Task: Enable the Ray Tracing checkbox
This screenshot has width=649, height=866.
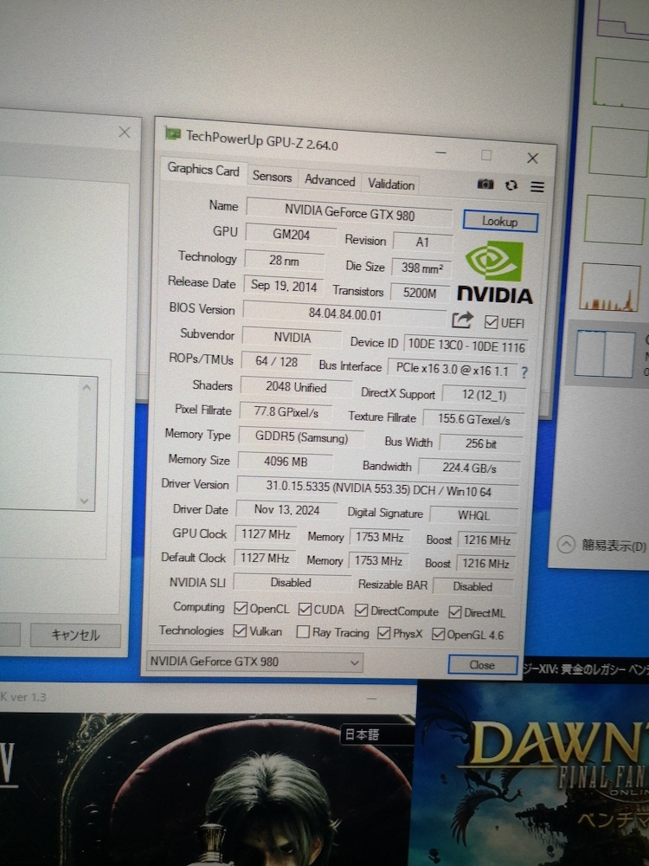Action: point(302,632)
